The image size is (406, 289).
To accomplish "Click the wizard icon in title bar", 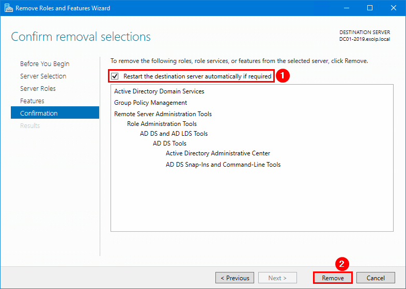I will [8, 8].
